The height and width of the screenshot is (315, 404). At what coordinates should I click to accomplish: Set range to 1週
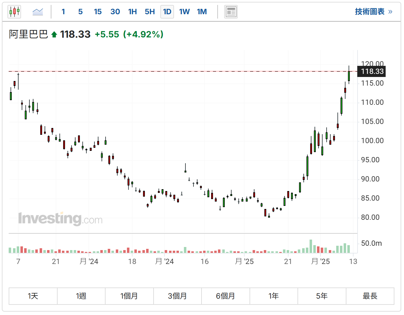[x=81, y=296]
